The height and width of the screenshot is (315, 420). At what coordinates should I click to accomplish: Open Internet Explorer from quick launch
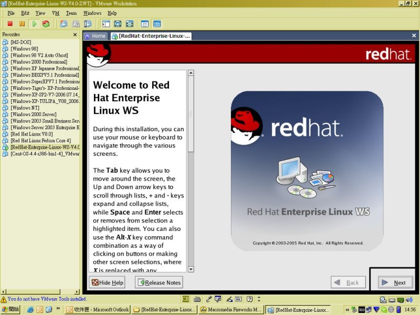point(30,310)
